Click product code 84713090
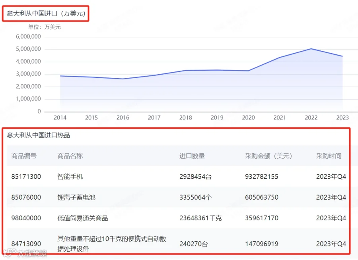 [x=26, y=244]
